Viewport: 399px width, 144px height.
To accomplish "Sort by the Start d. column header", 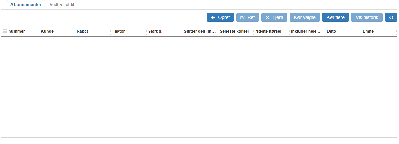I will [x=155, y=31].
